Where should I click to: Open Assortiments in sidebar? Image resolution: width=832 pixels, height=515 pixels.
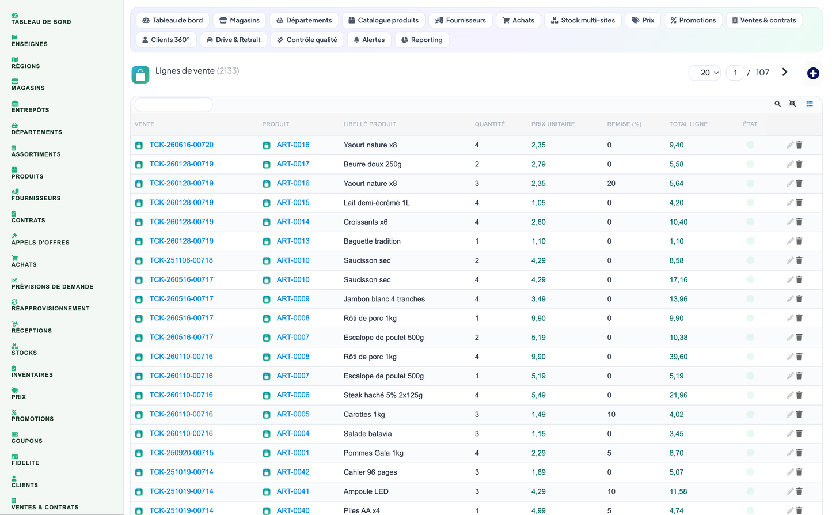pyautogui.click(x=36, y=151)
